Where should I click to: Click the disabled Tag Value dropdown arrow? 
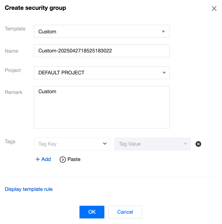(185, 144)
